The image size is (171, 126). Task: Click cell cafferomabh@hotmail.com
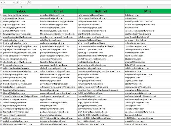pyautogui.click(x=101, y=15)
